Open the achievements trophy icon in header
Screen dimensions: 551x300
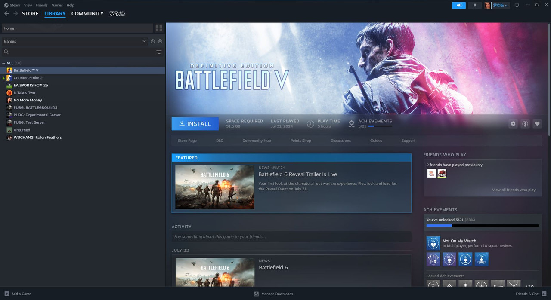[x=351, y=124]
